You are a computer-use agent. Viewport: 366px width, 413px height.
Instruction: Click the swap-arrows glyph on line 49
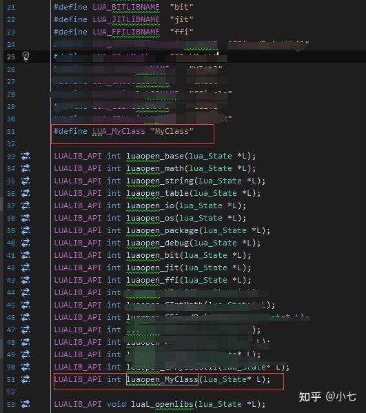pyautogui.click(x=26, y=354)
